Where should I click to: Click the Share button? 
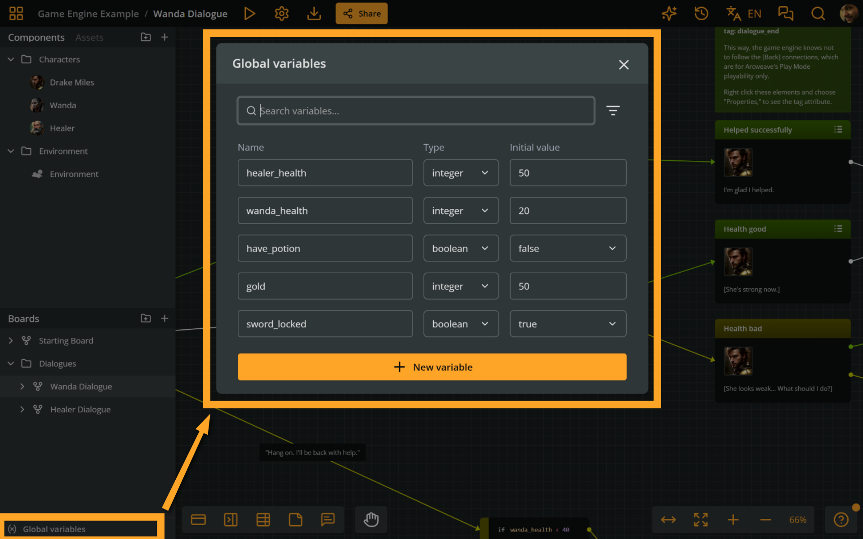click(361, 13)
